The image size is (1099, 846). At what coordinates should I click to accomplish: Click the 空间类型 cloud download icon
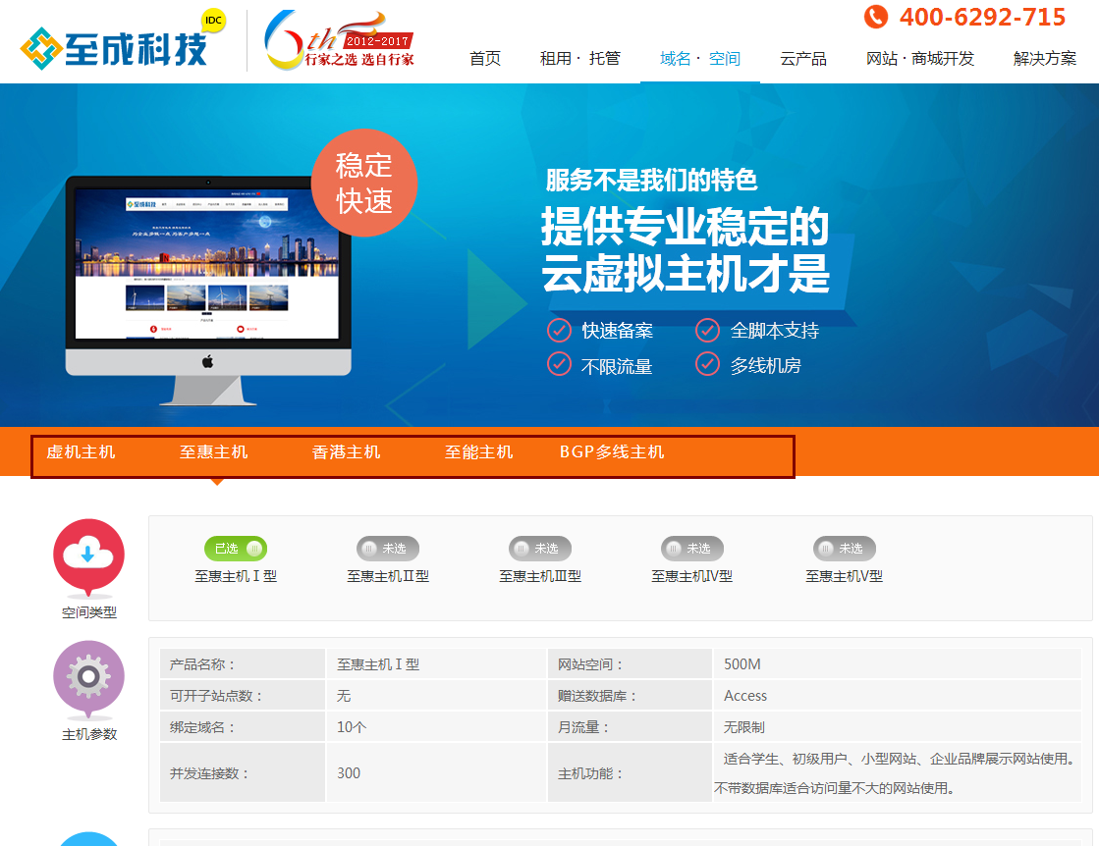88,555
